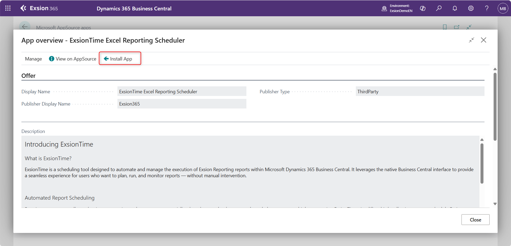
Task: Click 'Automated Report Scheduling' heading
Action: click(60, 198)
